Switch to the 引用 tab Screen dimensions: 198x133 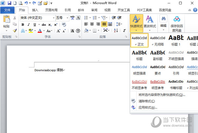[68, 10]
